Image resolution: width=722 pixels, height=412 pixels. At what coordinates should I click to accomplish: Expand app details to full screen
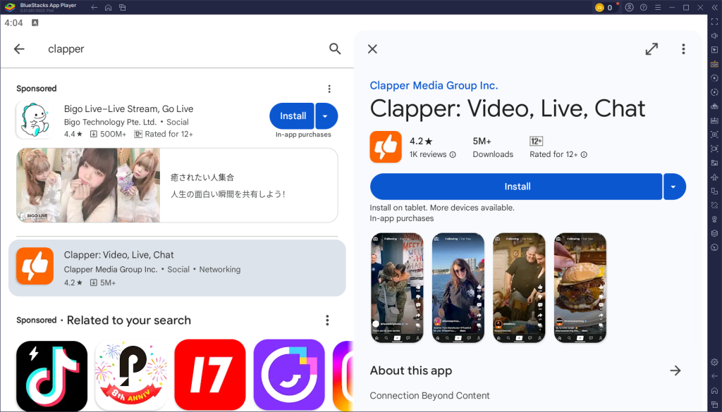651,49
